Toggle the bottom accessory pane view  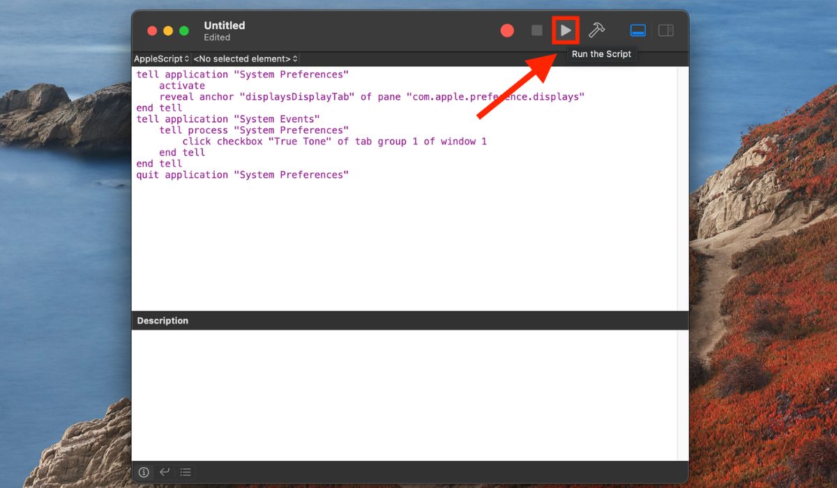pyautogui.click(x=638, y=31)
